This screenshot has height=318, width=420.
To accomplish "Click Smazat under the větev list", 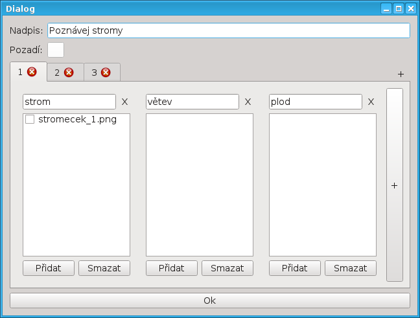I will tap(227, 268).
